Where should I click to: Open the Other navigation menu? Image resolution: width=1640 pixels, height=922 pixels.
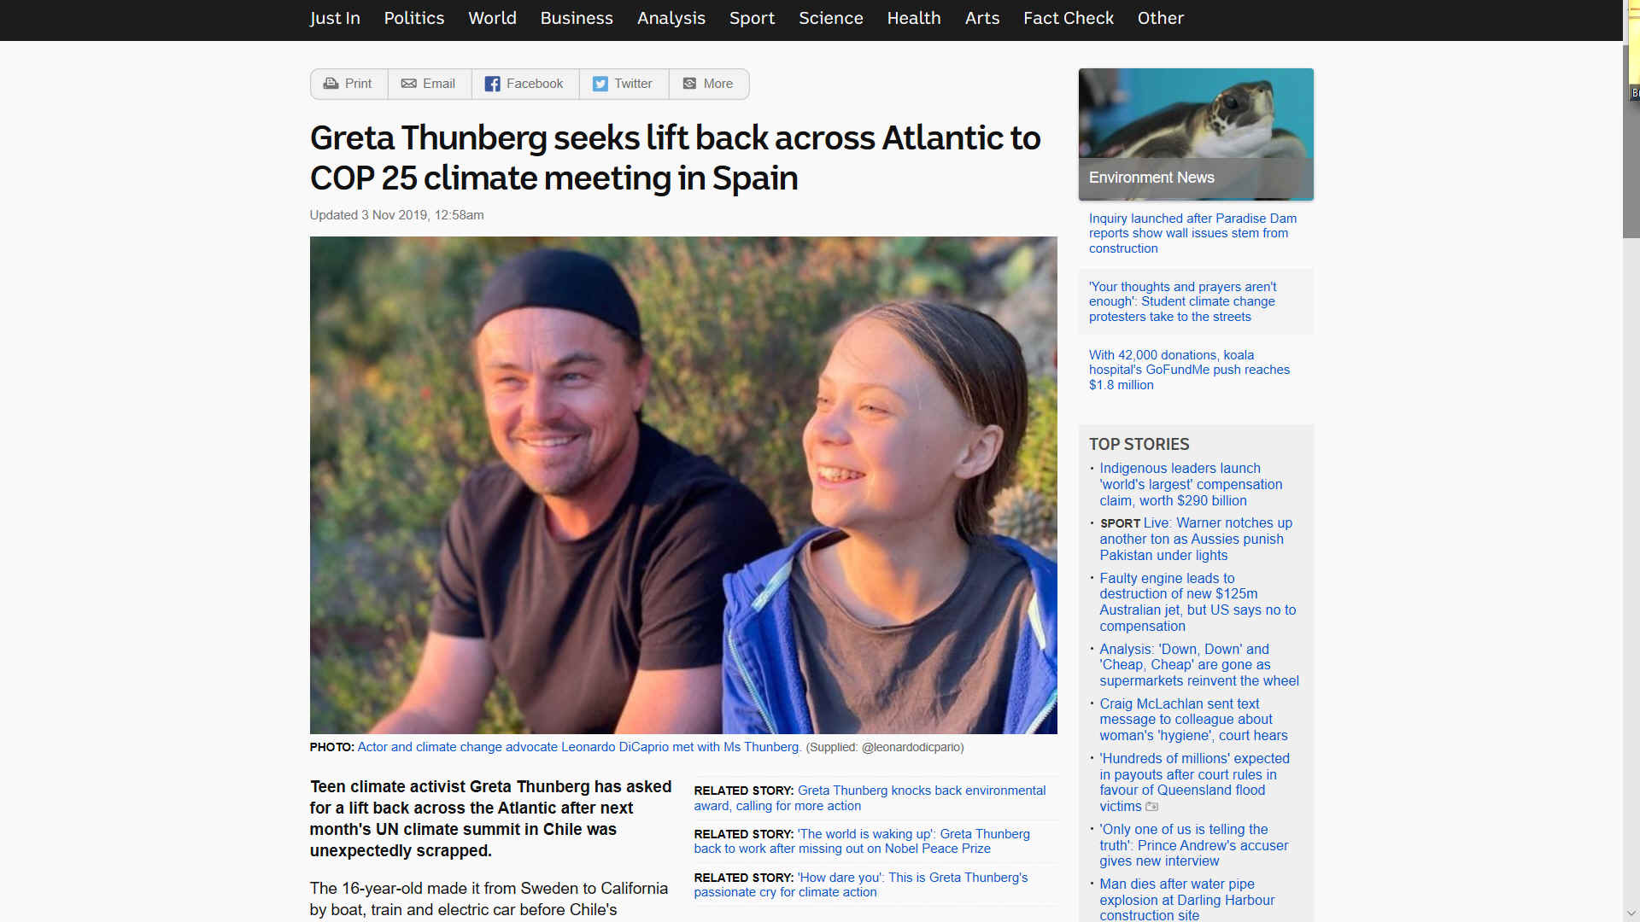point(1160,18)
